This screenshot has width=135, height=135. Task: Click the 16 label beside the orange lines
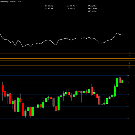coord(130,56)
